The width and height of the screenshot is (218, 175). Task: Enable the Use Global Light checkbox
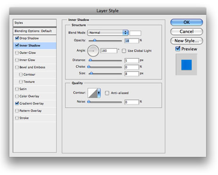pos(124,51)
